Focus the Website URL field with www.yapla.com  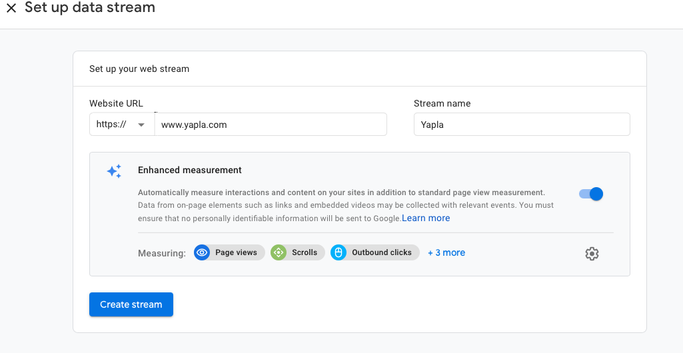tap(270, 125)
